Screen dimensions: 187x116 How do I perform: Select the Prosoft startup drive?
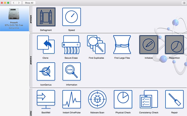click(14, 19)
